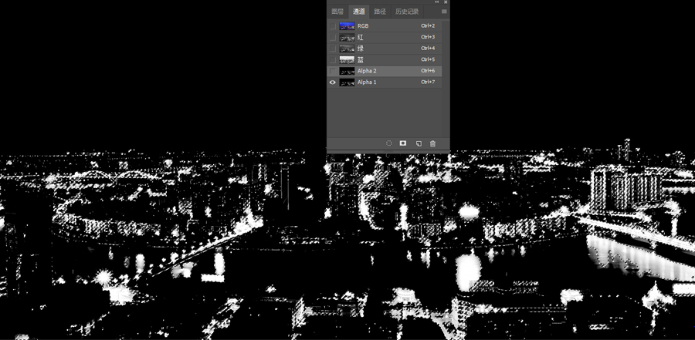Select the channel named 蓝
The image size is (695, 340).
(361, 60)
